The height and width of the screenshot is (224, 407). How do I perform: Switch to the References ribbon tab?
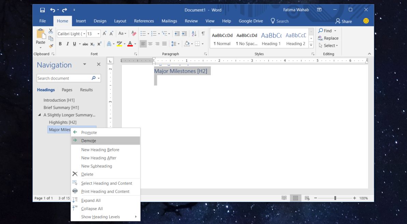click(x=144, y=21)
